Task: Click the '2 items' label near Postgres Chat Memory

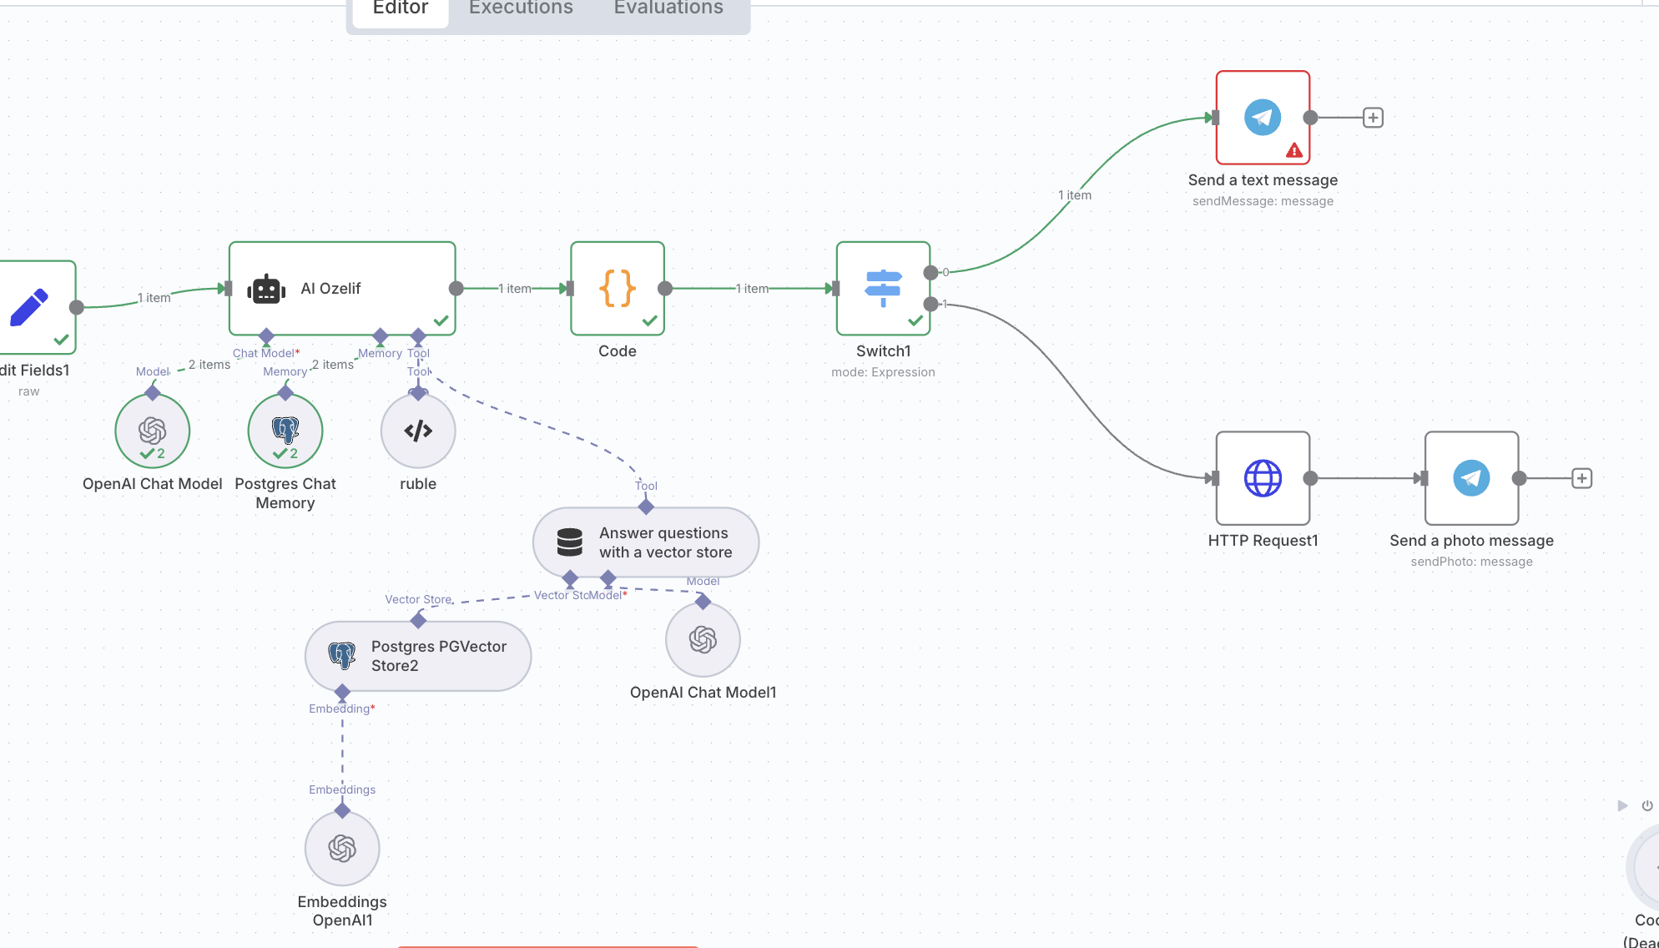Action: point(333,365)
